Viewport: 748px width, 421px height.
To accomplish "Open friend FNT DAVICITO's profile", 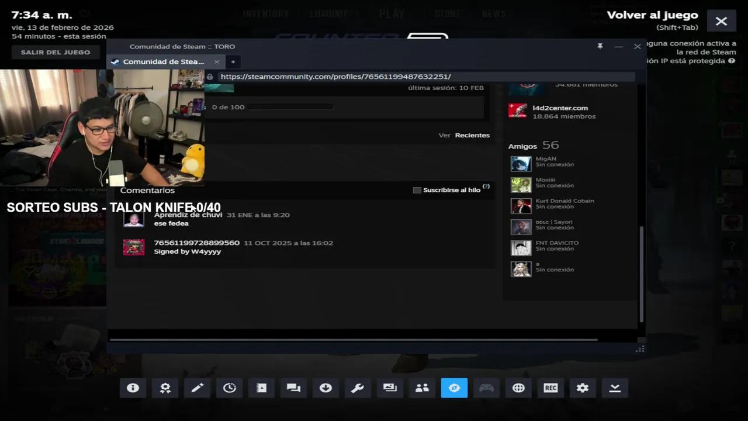I will (x=557, y=243).
